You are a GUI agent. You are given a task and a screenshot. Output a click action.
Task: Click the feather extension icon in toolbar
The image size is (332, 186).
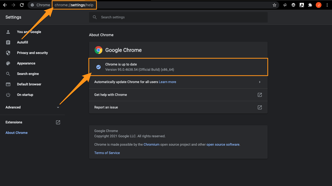285,5
